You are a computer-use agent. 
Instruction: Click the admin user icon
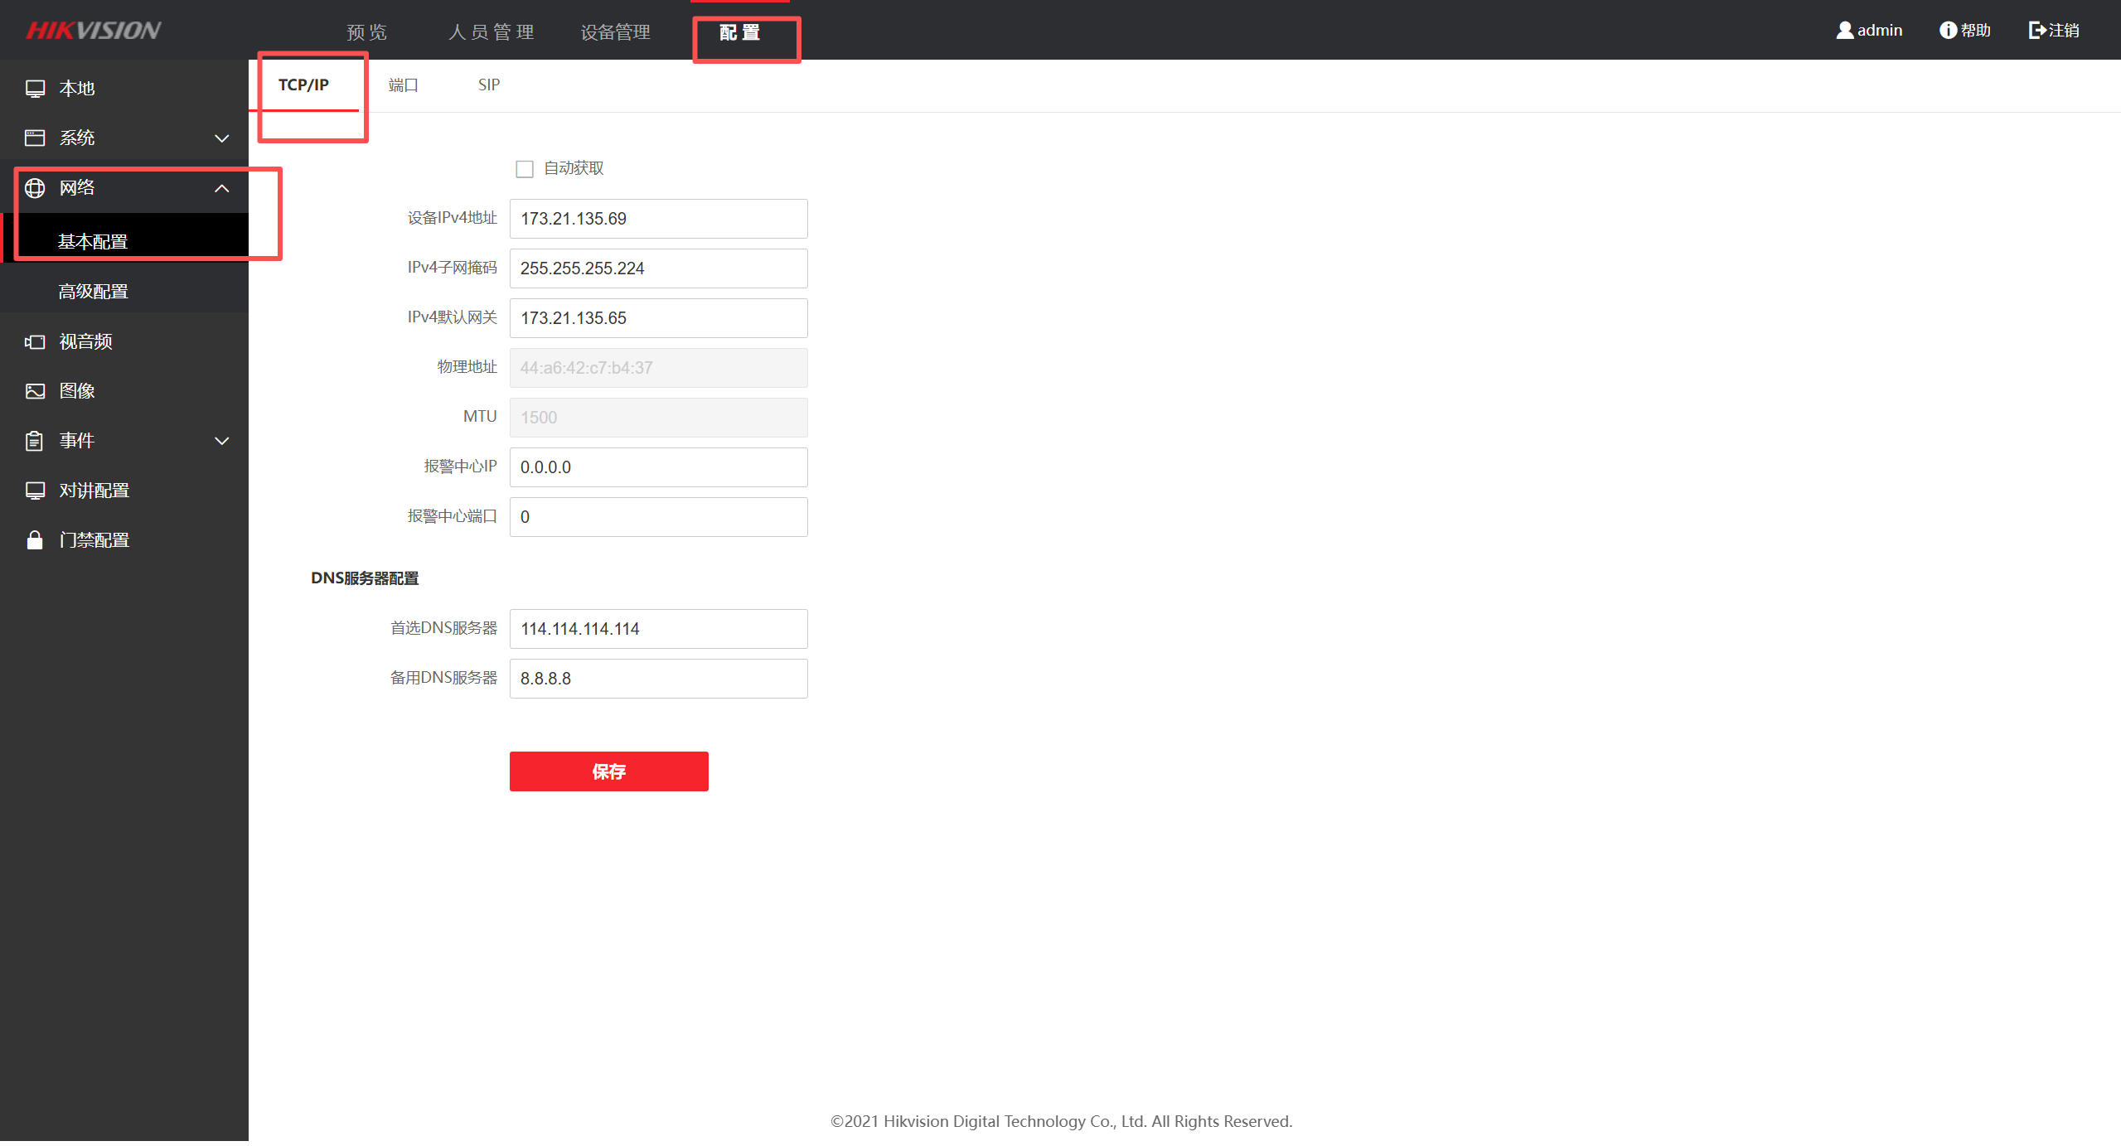coord(1844,31)
